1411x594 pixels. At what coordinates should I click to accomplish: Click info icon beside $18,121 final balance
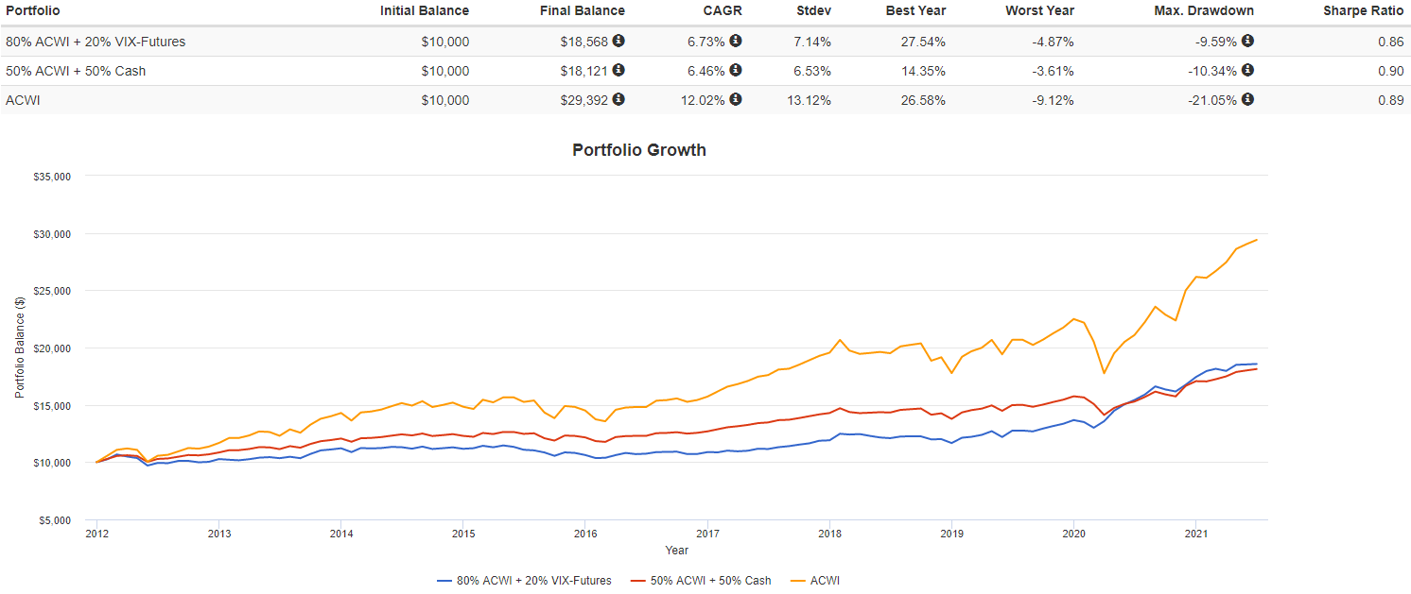click(618, 70)
